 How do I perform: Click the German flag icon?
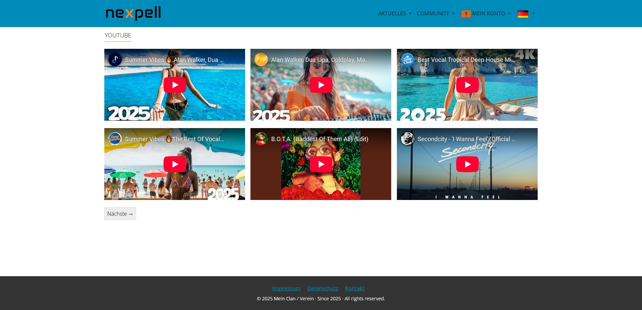click(x=522, y=14)
